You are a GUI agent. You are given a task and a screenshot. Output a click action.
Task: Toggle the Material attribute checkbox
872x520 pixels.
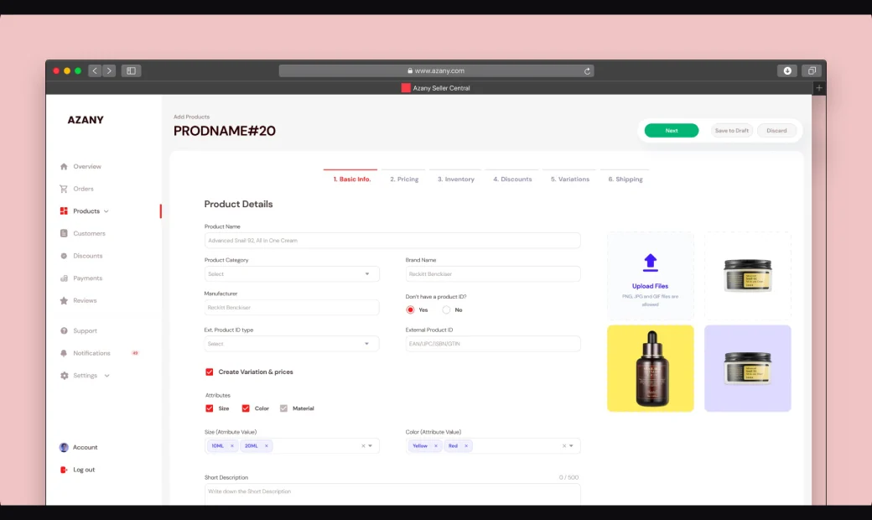coord(283,408)
